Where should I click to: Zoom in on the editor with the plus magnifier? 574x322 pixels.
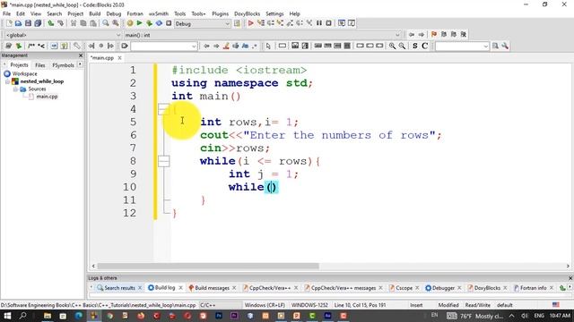pyautogui.click(x=392, y=46)
